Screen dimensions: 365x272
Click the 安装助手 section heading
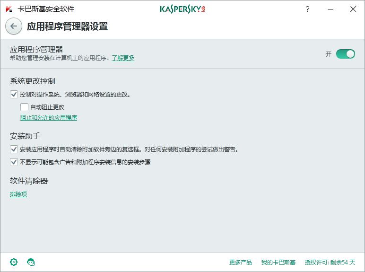[x=25, y=136]
